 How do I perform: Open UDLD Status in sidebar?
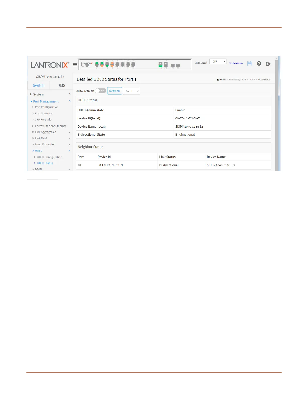tap(45, 163)
